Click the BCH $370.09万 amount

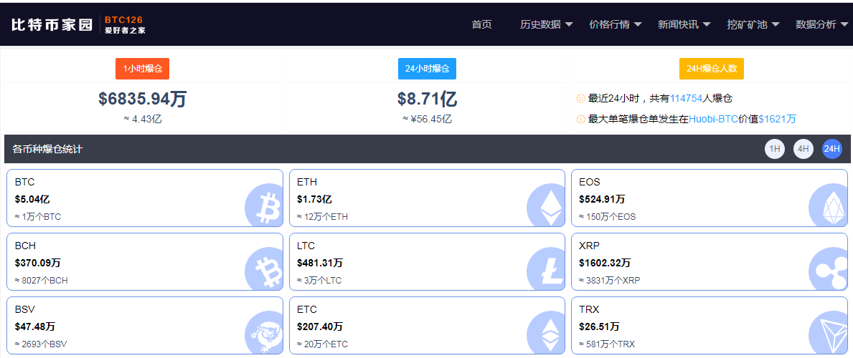(x=37, y=263)
